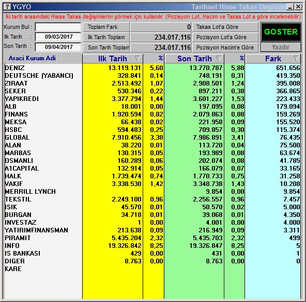Click ZIRAAT Fark value 395.008

(288, 83)
